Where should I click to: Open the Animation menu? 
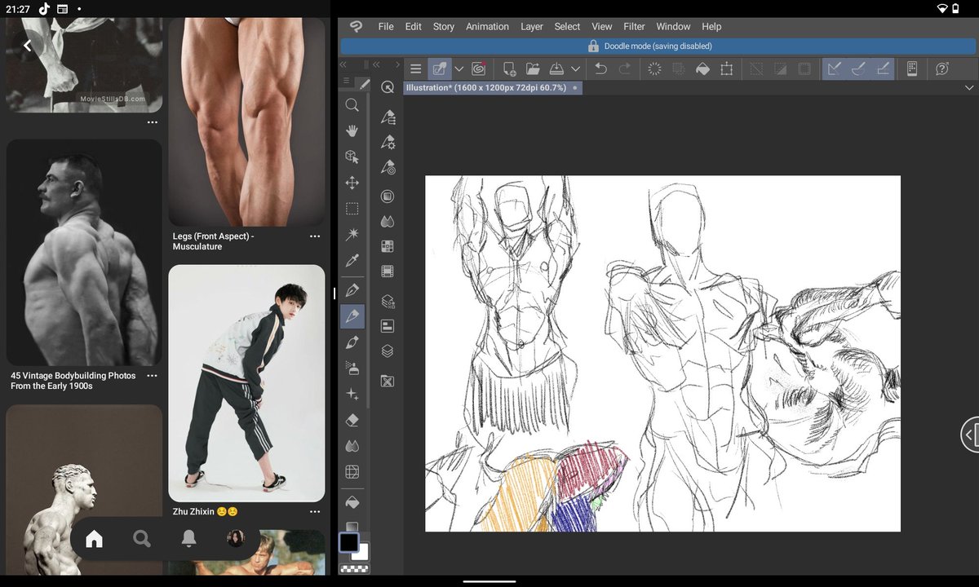pos(487,27)
